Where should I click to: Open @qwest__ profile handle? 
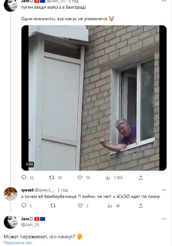point(44,190)
